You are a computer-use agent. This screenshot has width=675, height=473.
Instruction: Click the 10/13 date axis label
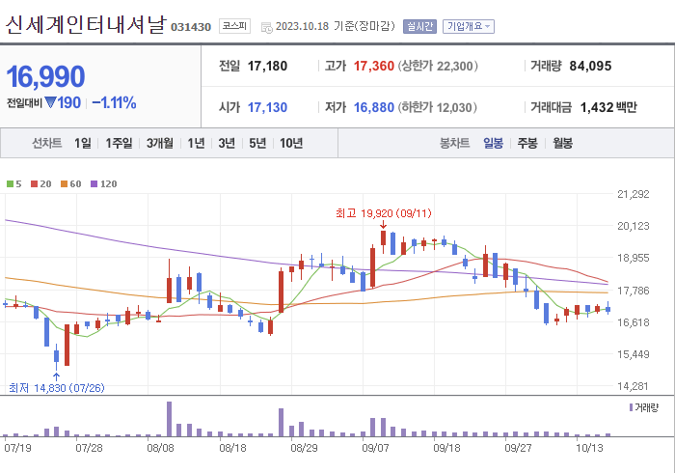coord(589,448)
